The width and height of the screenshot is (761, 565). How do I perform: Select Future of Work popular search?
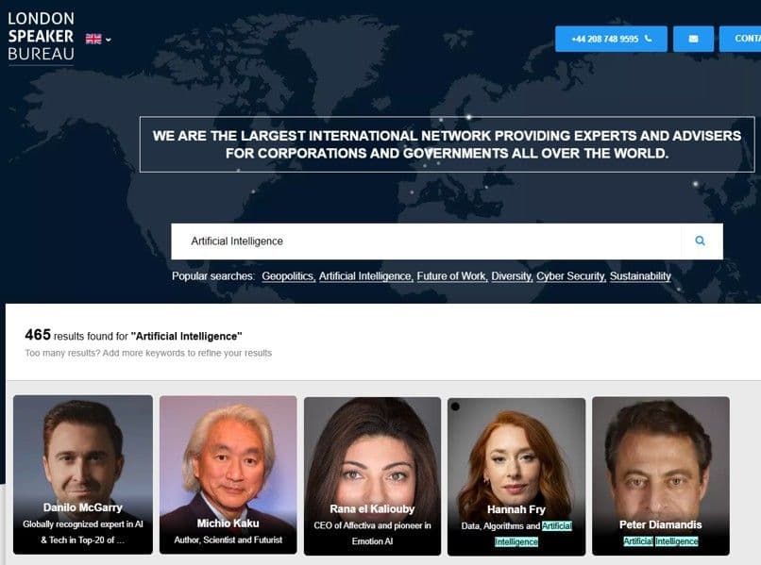452,276
